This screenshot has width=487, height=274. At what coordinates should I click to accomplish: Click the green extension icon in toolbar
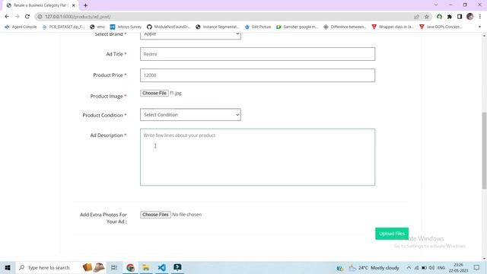(x=439, y=17)
